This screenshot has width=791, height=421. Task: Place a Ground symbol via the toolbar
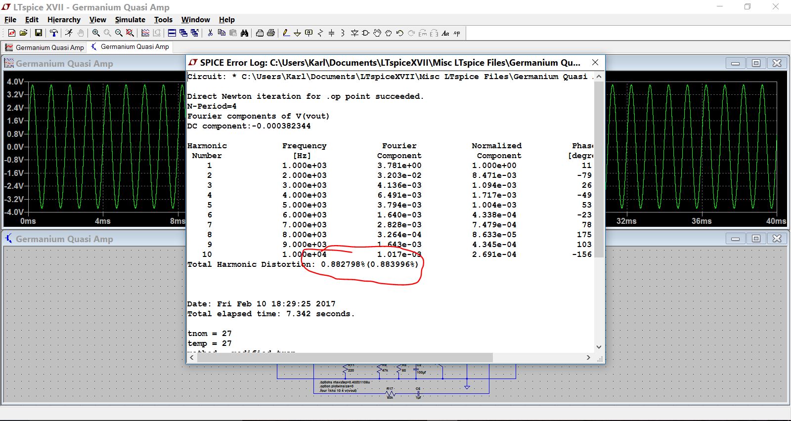(297, 33)
